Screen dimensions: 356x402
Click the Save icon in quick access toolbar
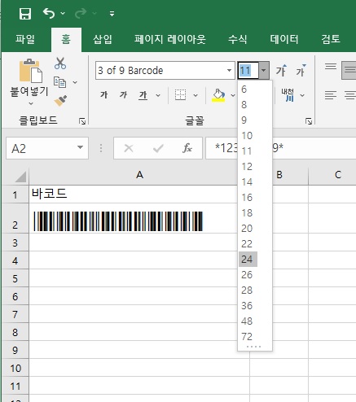(25, 13)
